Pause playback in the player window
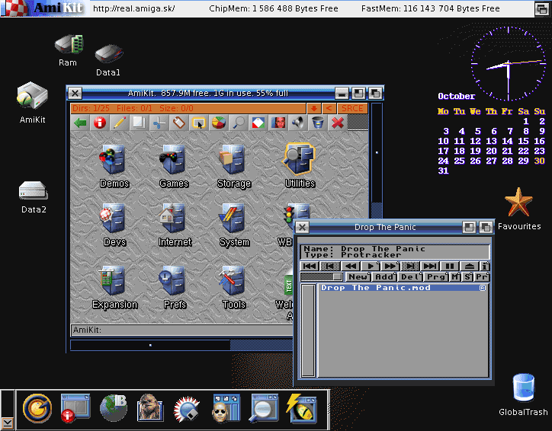This screenshot has height=431, width=552. pyautogui.click(x=450, y=266)
